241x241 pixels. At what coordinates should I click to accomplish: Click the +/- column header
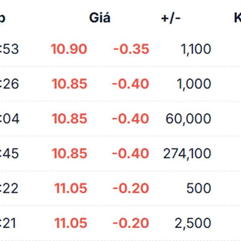[x=171, y=18]
